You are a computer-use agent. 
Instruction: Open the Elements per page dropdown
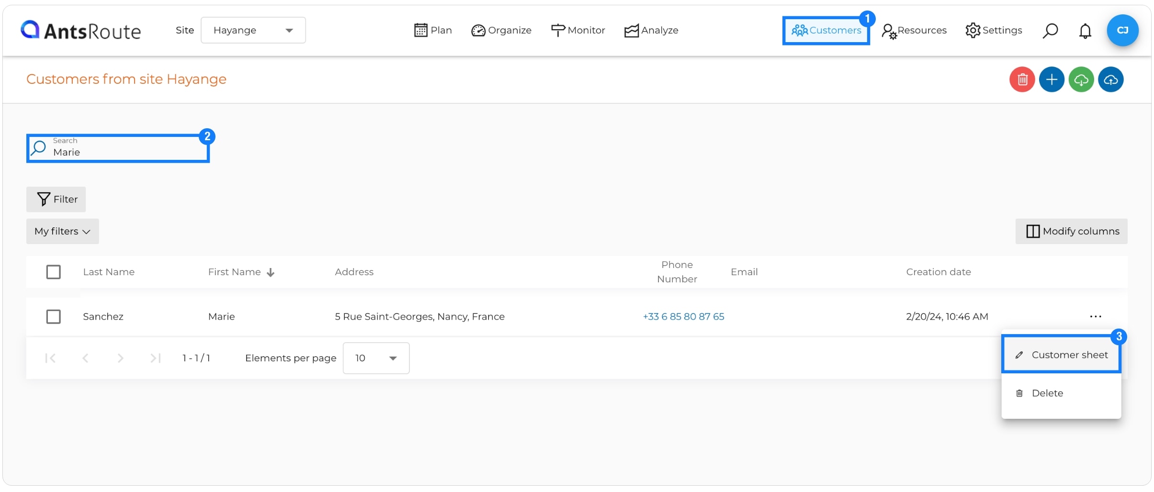coord(376,358)
